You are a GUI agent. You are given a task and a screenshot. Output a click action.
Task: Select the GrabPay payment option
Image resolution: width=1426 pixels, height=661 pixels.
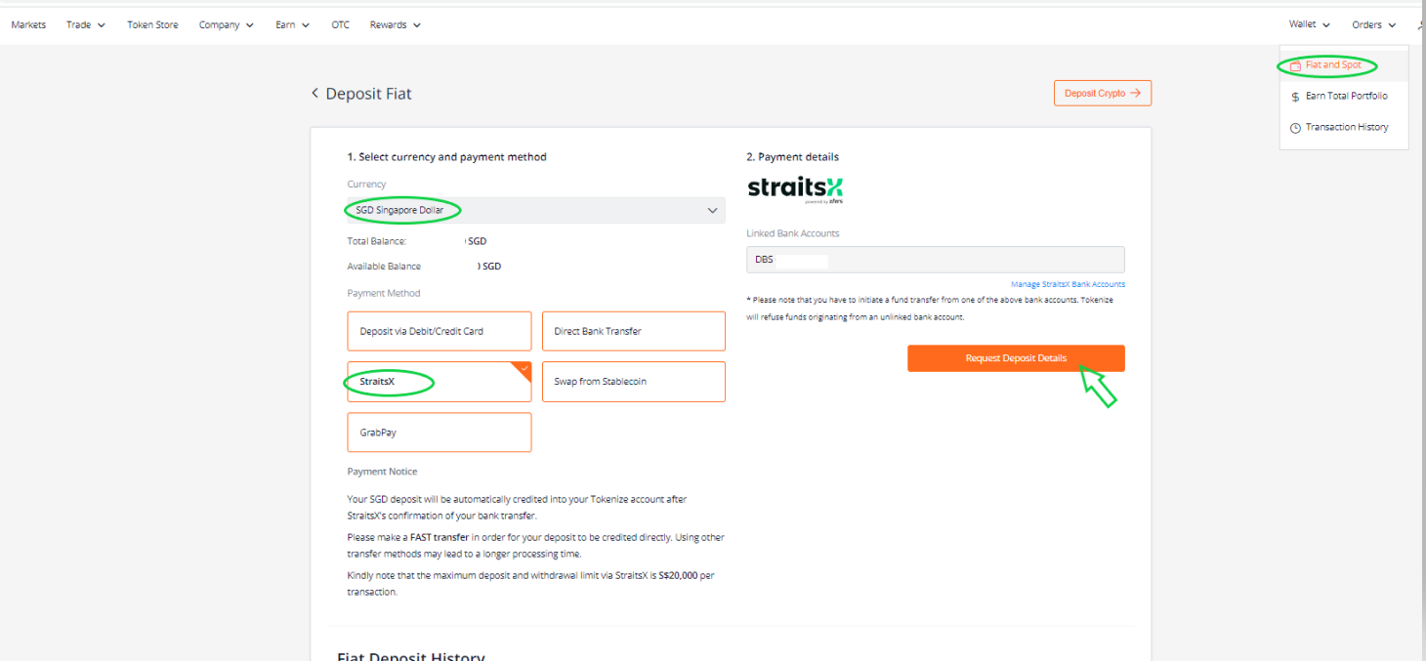click(x=439, y=433)
